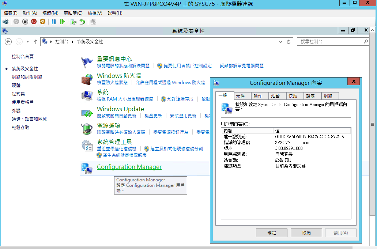Screen dimensions: 377x249
Task: Select the 一般 tab
Action: [x=225, y=96]
